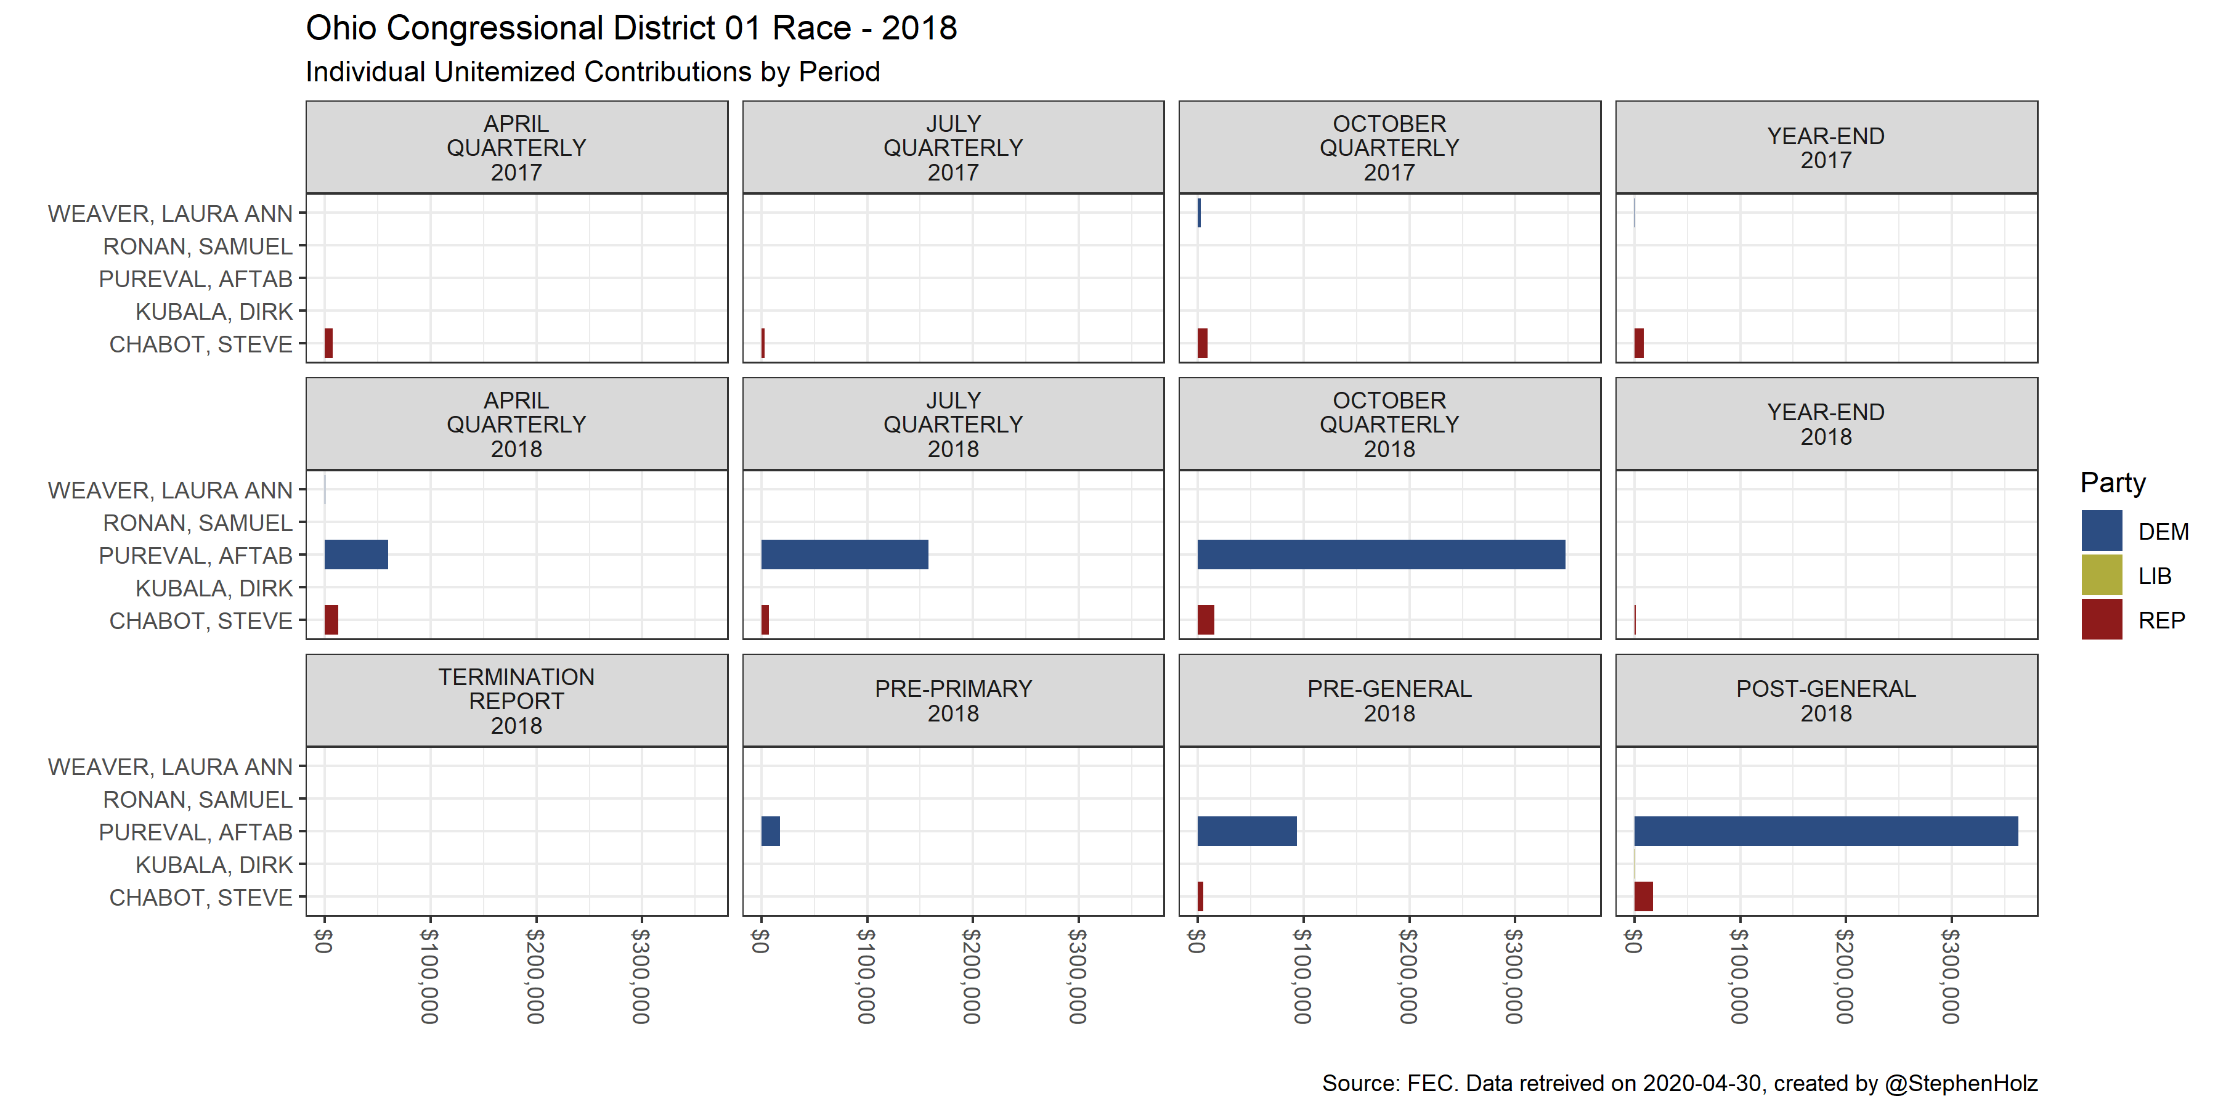Click Weaver's bar in October Quarterly 2017
The image size is (2218, 1109).
click(1198, 213)
